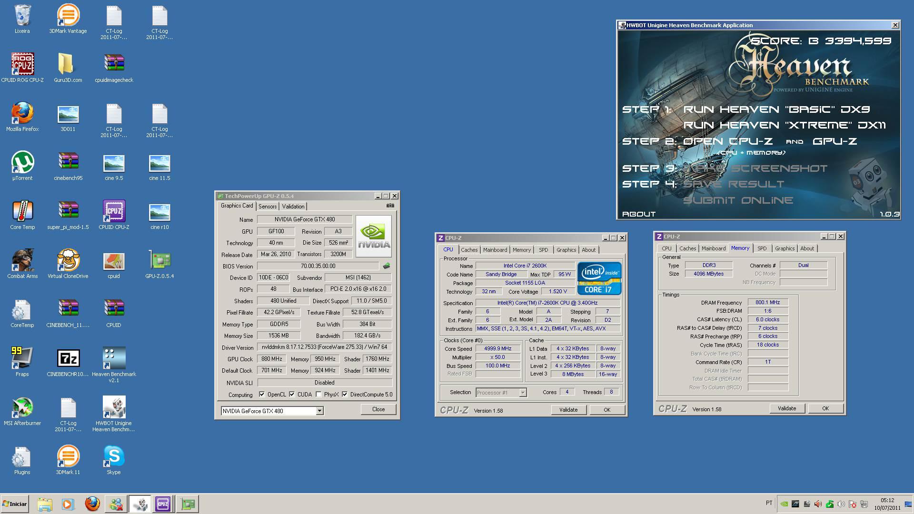Open cinebench95 archive on desktop
Viewport: 914px width, 514px height.
click(68, 166)
